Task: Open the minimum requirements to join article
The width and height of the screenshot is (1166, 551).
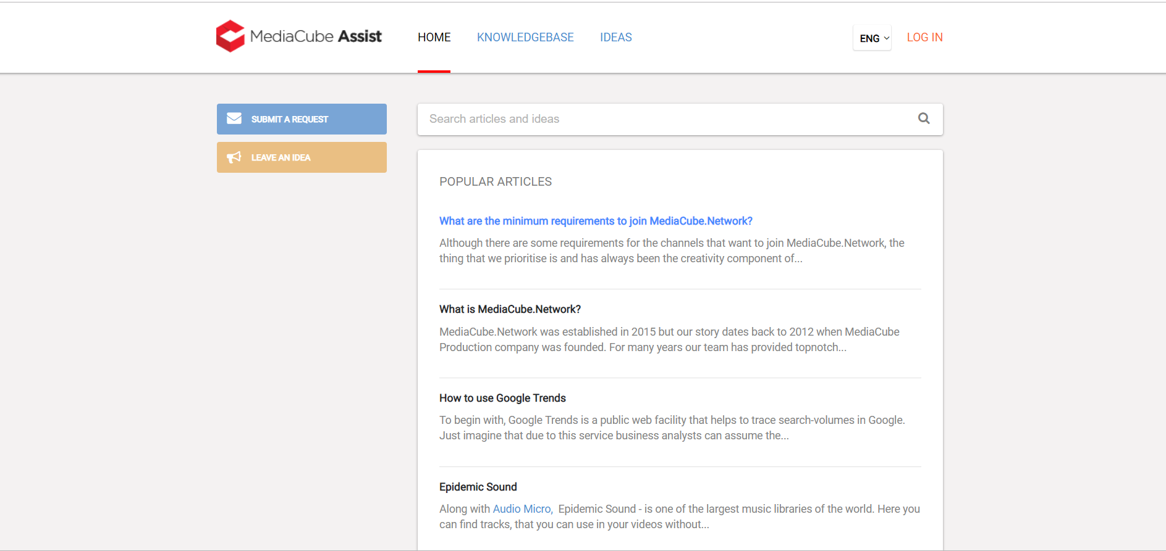Action: 596,221
